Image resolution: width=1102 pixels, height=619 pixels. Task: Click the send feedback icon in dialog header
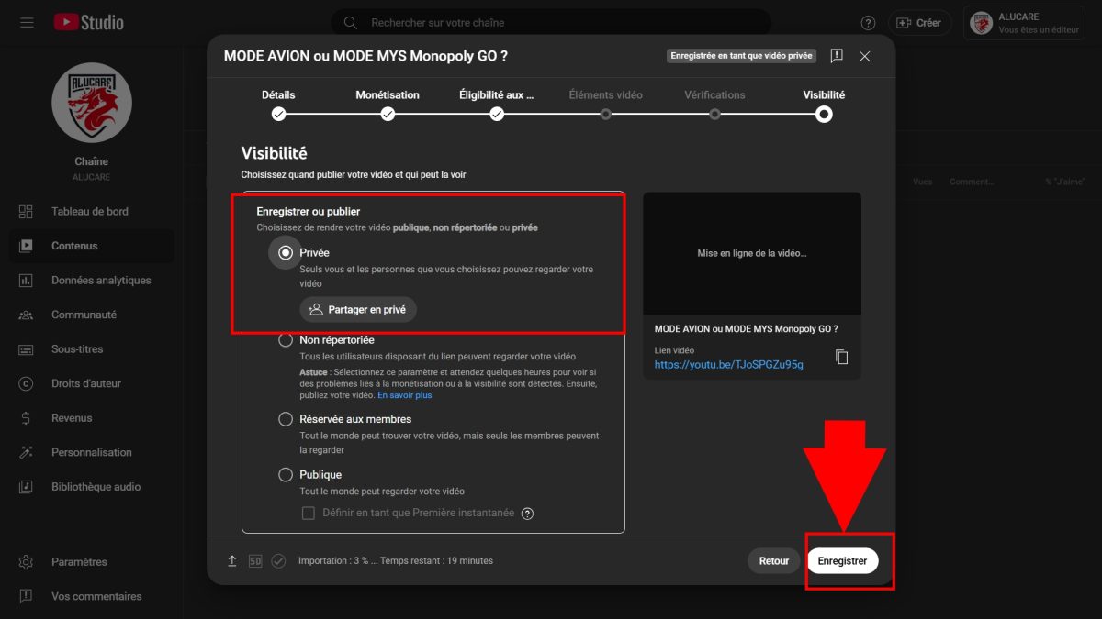click(x=837, y=56)
